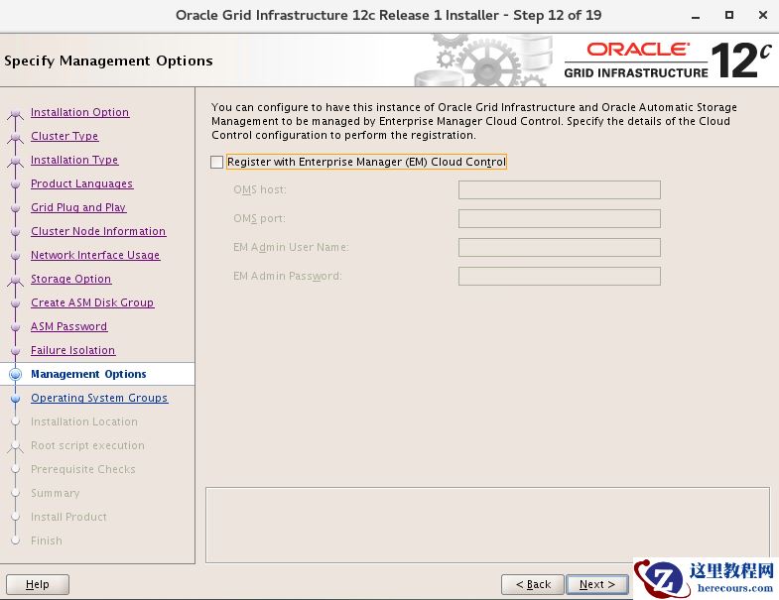The height and width of the screenshot is (600, 779).
Task: Click the Management Options active step icon
Action: pos(16,375)
